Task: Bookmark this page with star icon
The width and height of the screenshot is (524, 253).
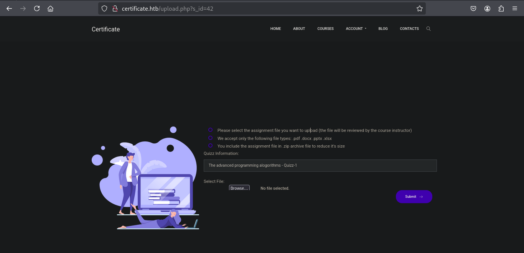Action: click(x=419, y=8)
